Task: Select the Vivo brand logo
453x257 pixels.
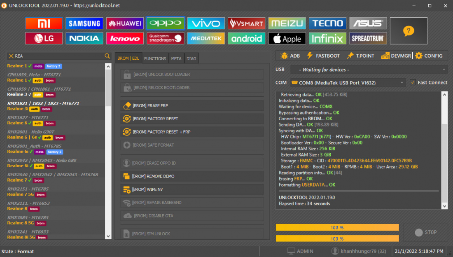Action: point(206,23)
